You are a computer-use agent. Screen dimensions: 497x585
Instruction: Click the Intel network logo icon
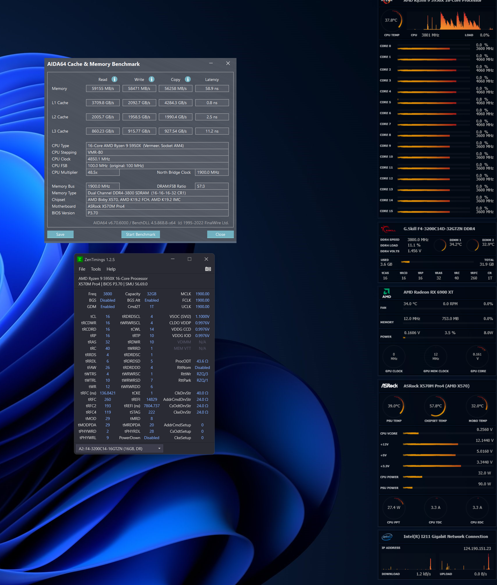(387, 537)
